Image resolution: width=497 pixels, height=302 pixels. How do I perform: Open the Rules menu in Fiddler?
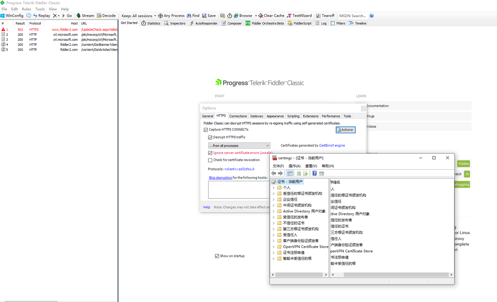click(x=26, y=9)
